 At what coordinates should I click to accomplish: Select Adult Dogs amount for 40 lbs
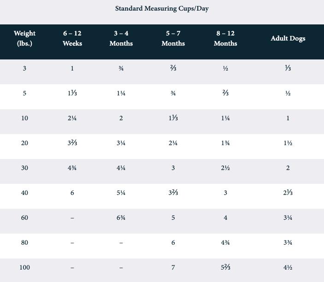click(288, 193)
